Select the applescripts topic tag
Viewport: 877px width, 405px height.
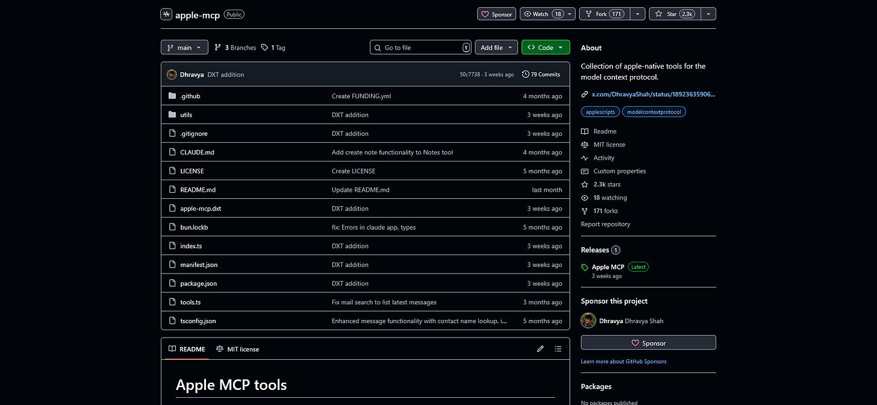point(600,112)
